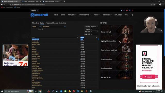The image size is (165, 93).
Task: Open D2Planner from the nav
Action: 118,15
